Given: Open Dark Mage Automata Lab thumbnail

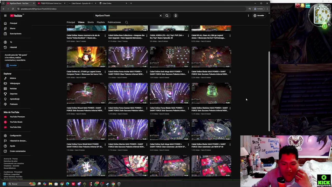Looking at the screenshot, I should click(x=170, y=130).
